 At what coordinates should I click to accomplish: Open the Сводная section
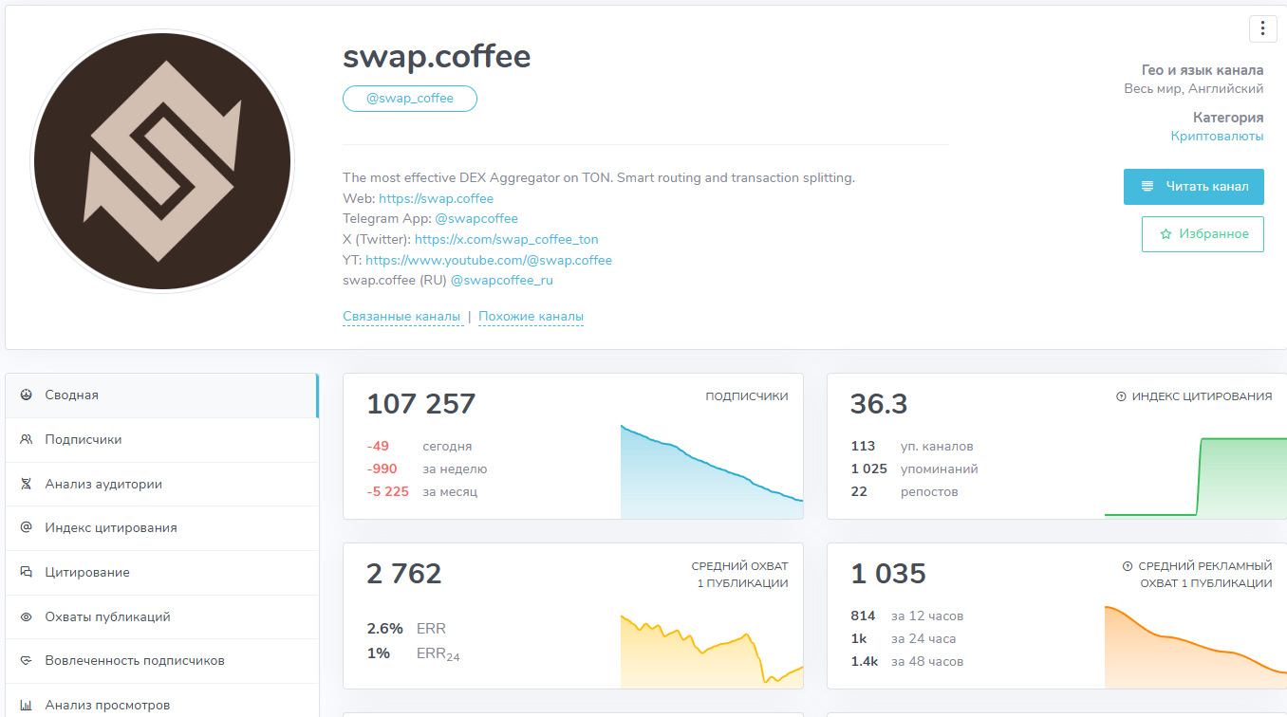pos(161,395)
